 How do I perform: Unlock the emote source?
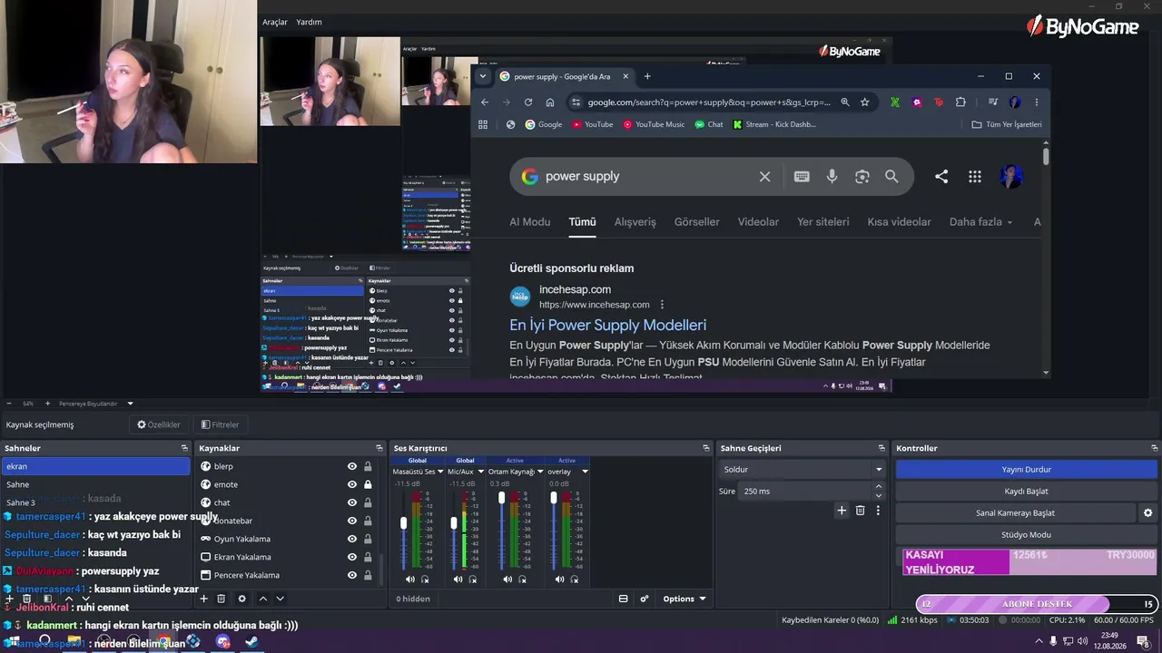tap(368, 484)
